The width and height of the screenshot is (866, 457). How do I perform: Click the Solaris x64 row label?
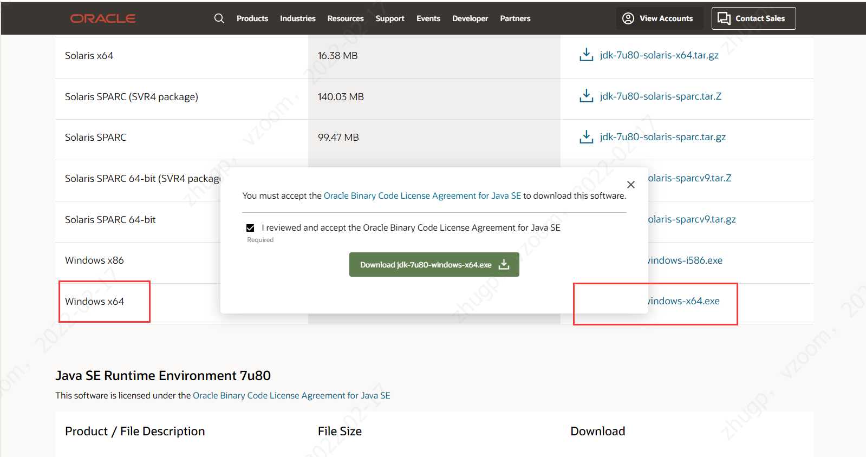pyautogui.click(x=89, y=55)
